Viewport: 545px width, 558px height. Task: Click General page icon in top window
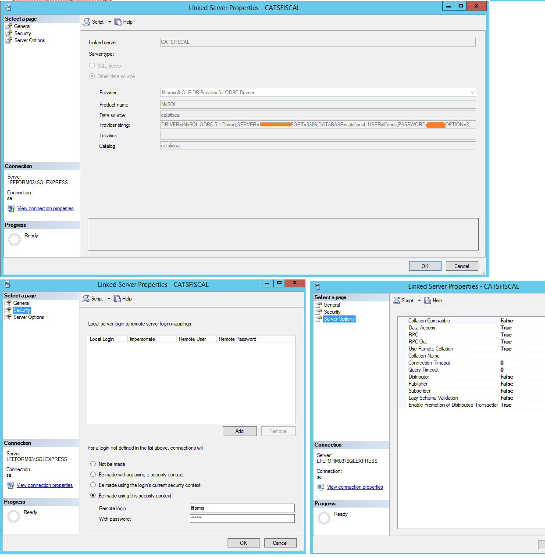point(9,26)
